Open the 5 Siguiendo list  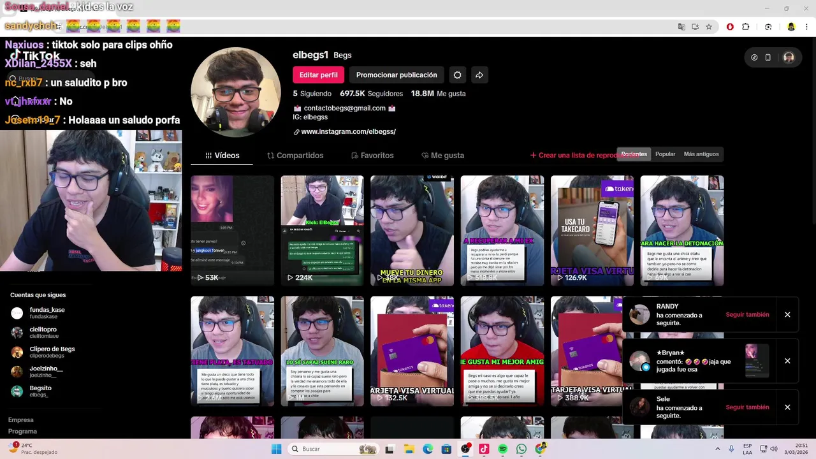coord(312,94)
